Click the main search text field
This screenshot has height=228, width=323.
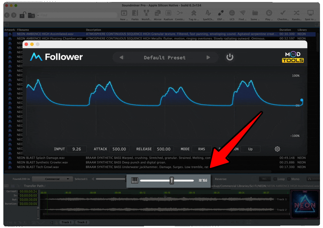[x=78, y=15]
